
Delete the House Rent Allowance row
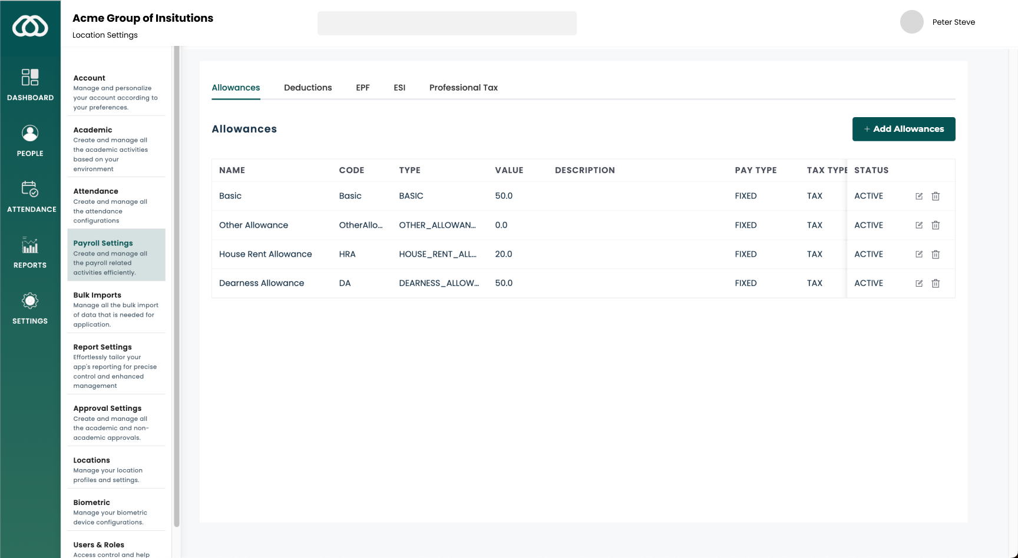click(x=936, y=254)
